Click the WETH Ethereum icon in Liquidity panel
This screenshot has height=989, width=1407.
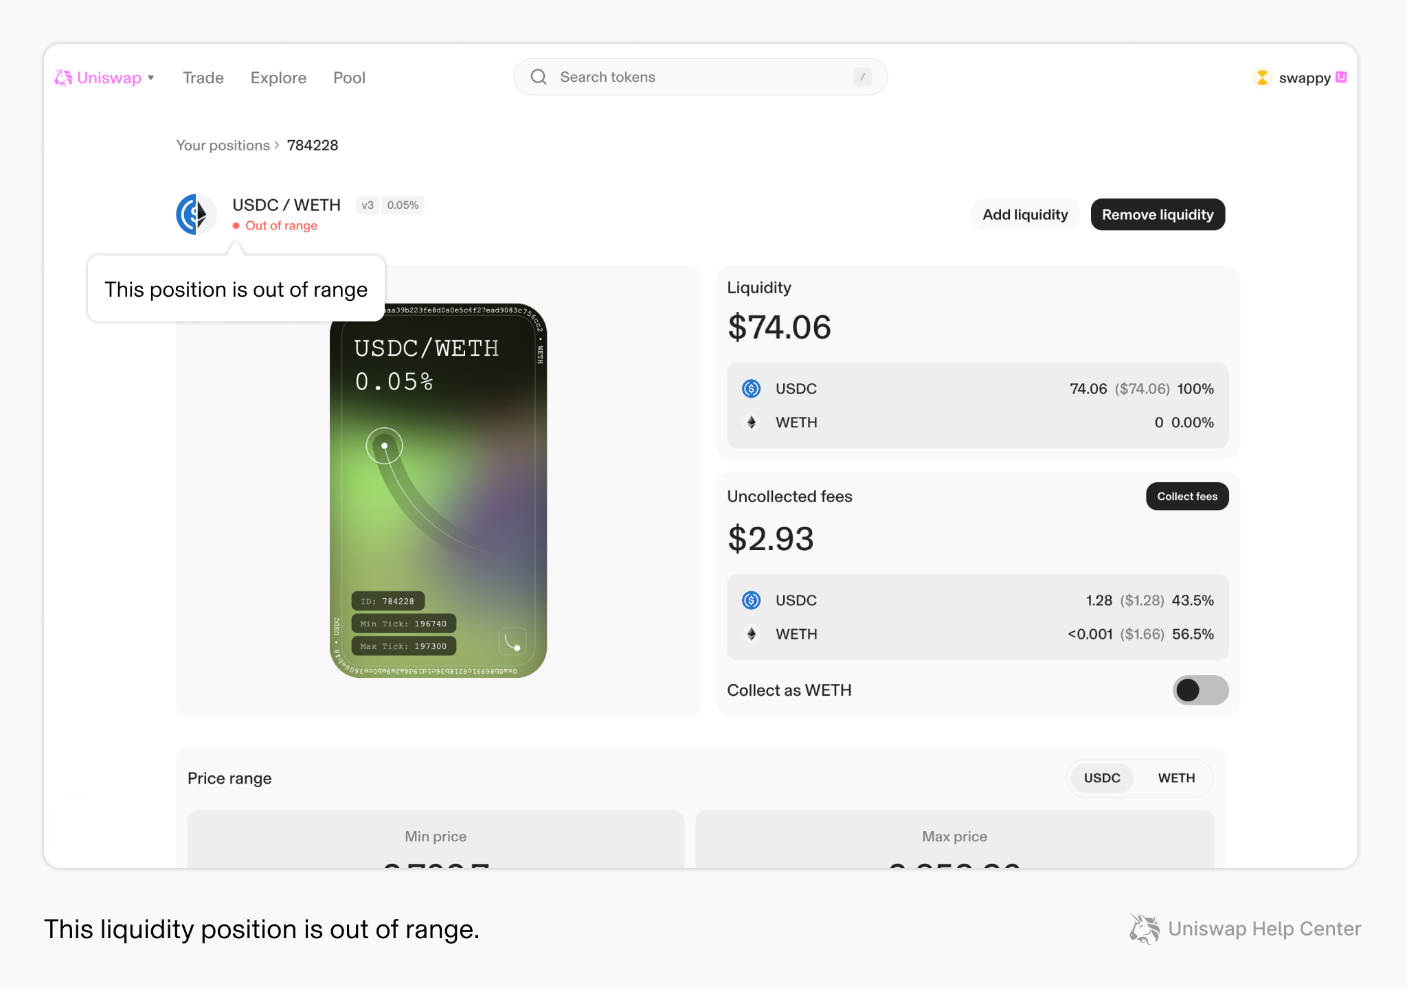pyautogui.click(x=752, y=422)
